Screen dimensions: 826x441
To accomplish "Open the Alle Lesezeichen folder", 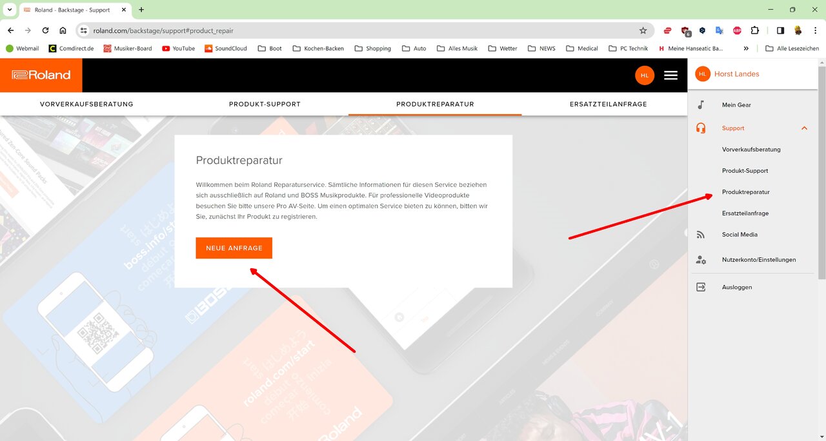I will 792,48.
